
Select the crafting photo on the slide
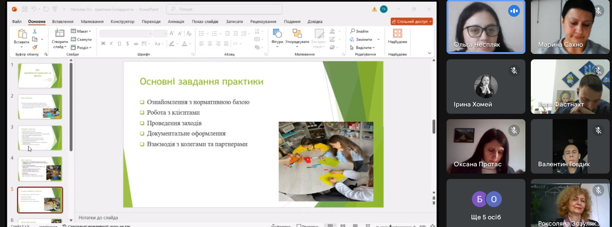(326, 161)
